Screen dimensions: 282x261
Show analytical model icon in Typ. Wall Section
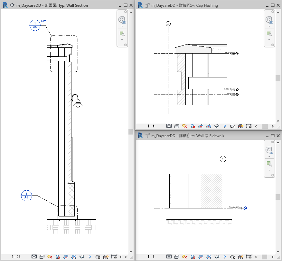[106, 257]
